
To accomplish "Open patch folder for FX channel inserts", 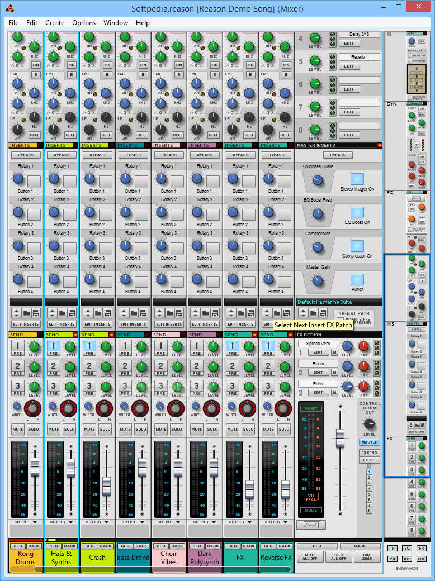I will click(x=241, y=313).
